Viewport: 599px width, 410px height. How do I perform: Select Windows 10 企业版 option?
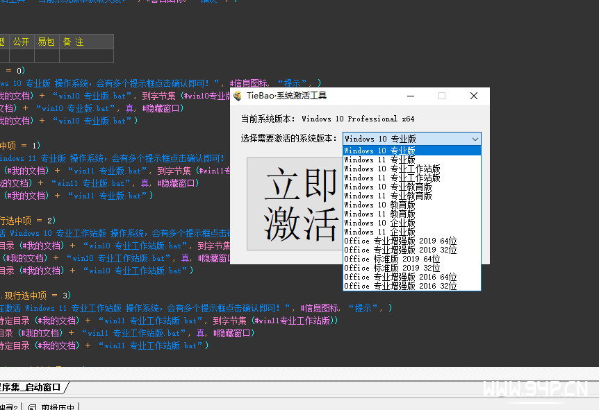pyautogui.click(x=412, y=223)
